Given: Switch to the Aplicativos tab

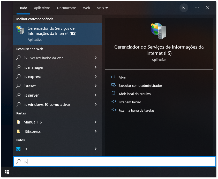Looking at the screenshot, I should point(42,8).
